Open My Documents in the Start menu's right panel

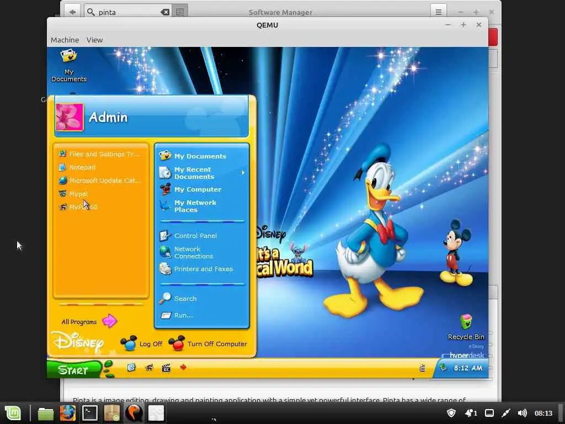click(x=193, y=156)
